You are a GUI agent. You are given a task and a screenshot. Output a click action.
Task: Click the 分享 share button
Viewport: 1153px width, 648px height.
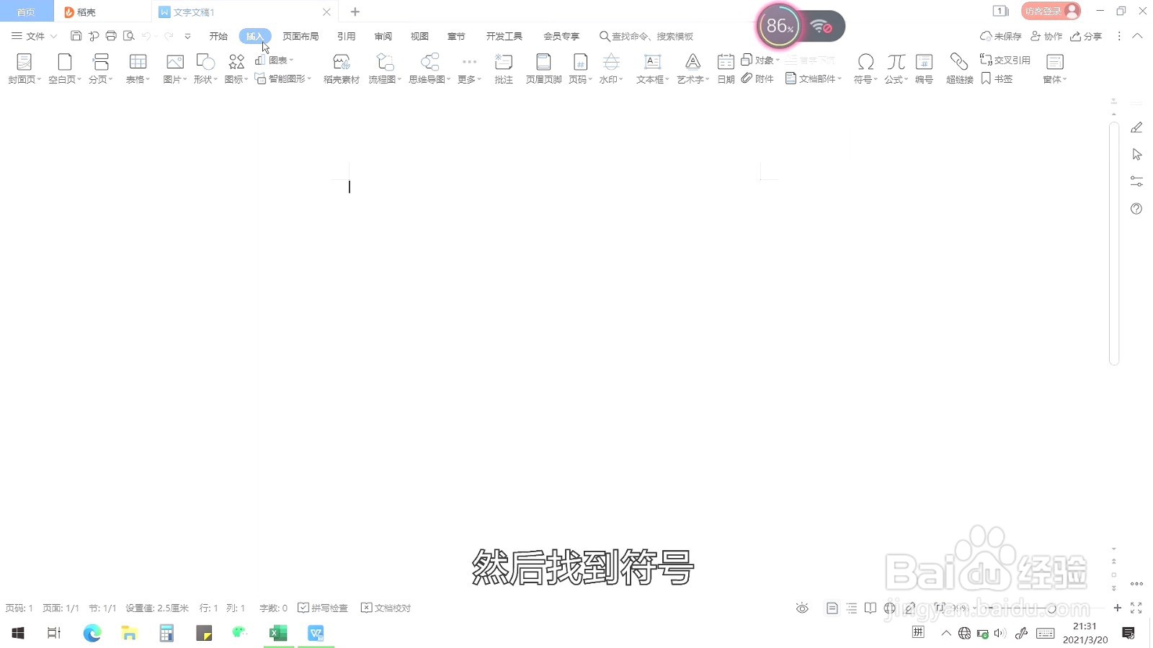tap(1087, 36)
